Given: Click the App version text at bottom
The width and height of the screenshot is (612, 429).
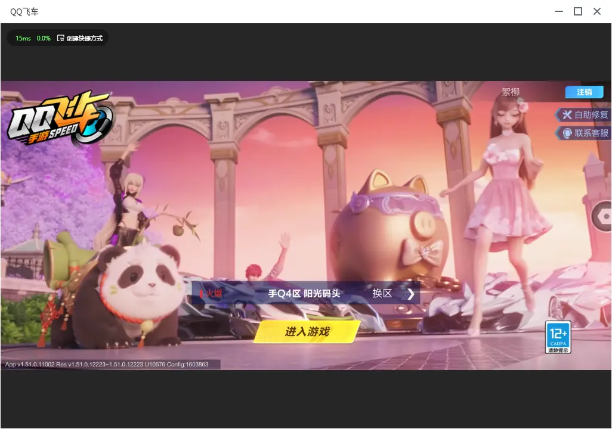Looking at the screenshot, I should tap(107, 364).
